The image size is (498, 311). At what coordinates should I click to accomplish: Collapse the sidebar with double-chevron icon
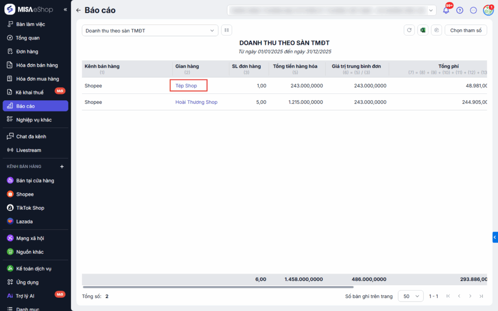click(x=65, y=10)
